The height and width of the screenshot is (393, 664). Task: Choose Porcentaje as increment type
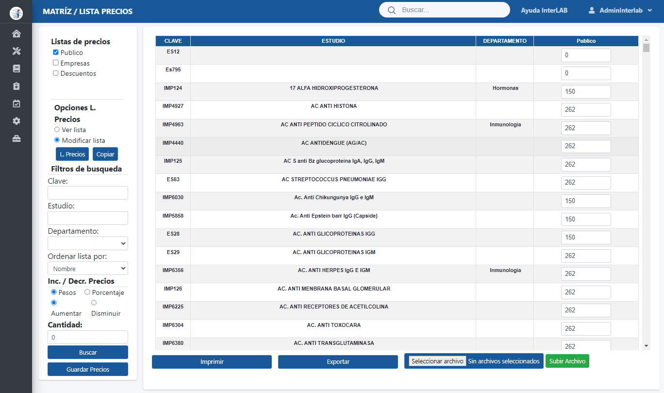pos(87,292)
